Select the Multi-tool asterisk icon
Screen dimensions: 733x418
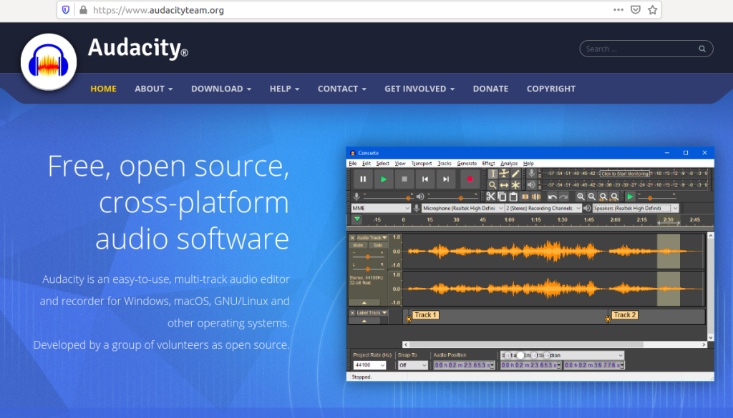click(x=515, y=185)
